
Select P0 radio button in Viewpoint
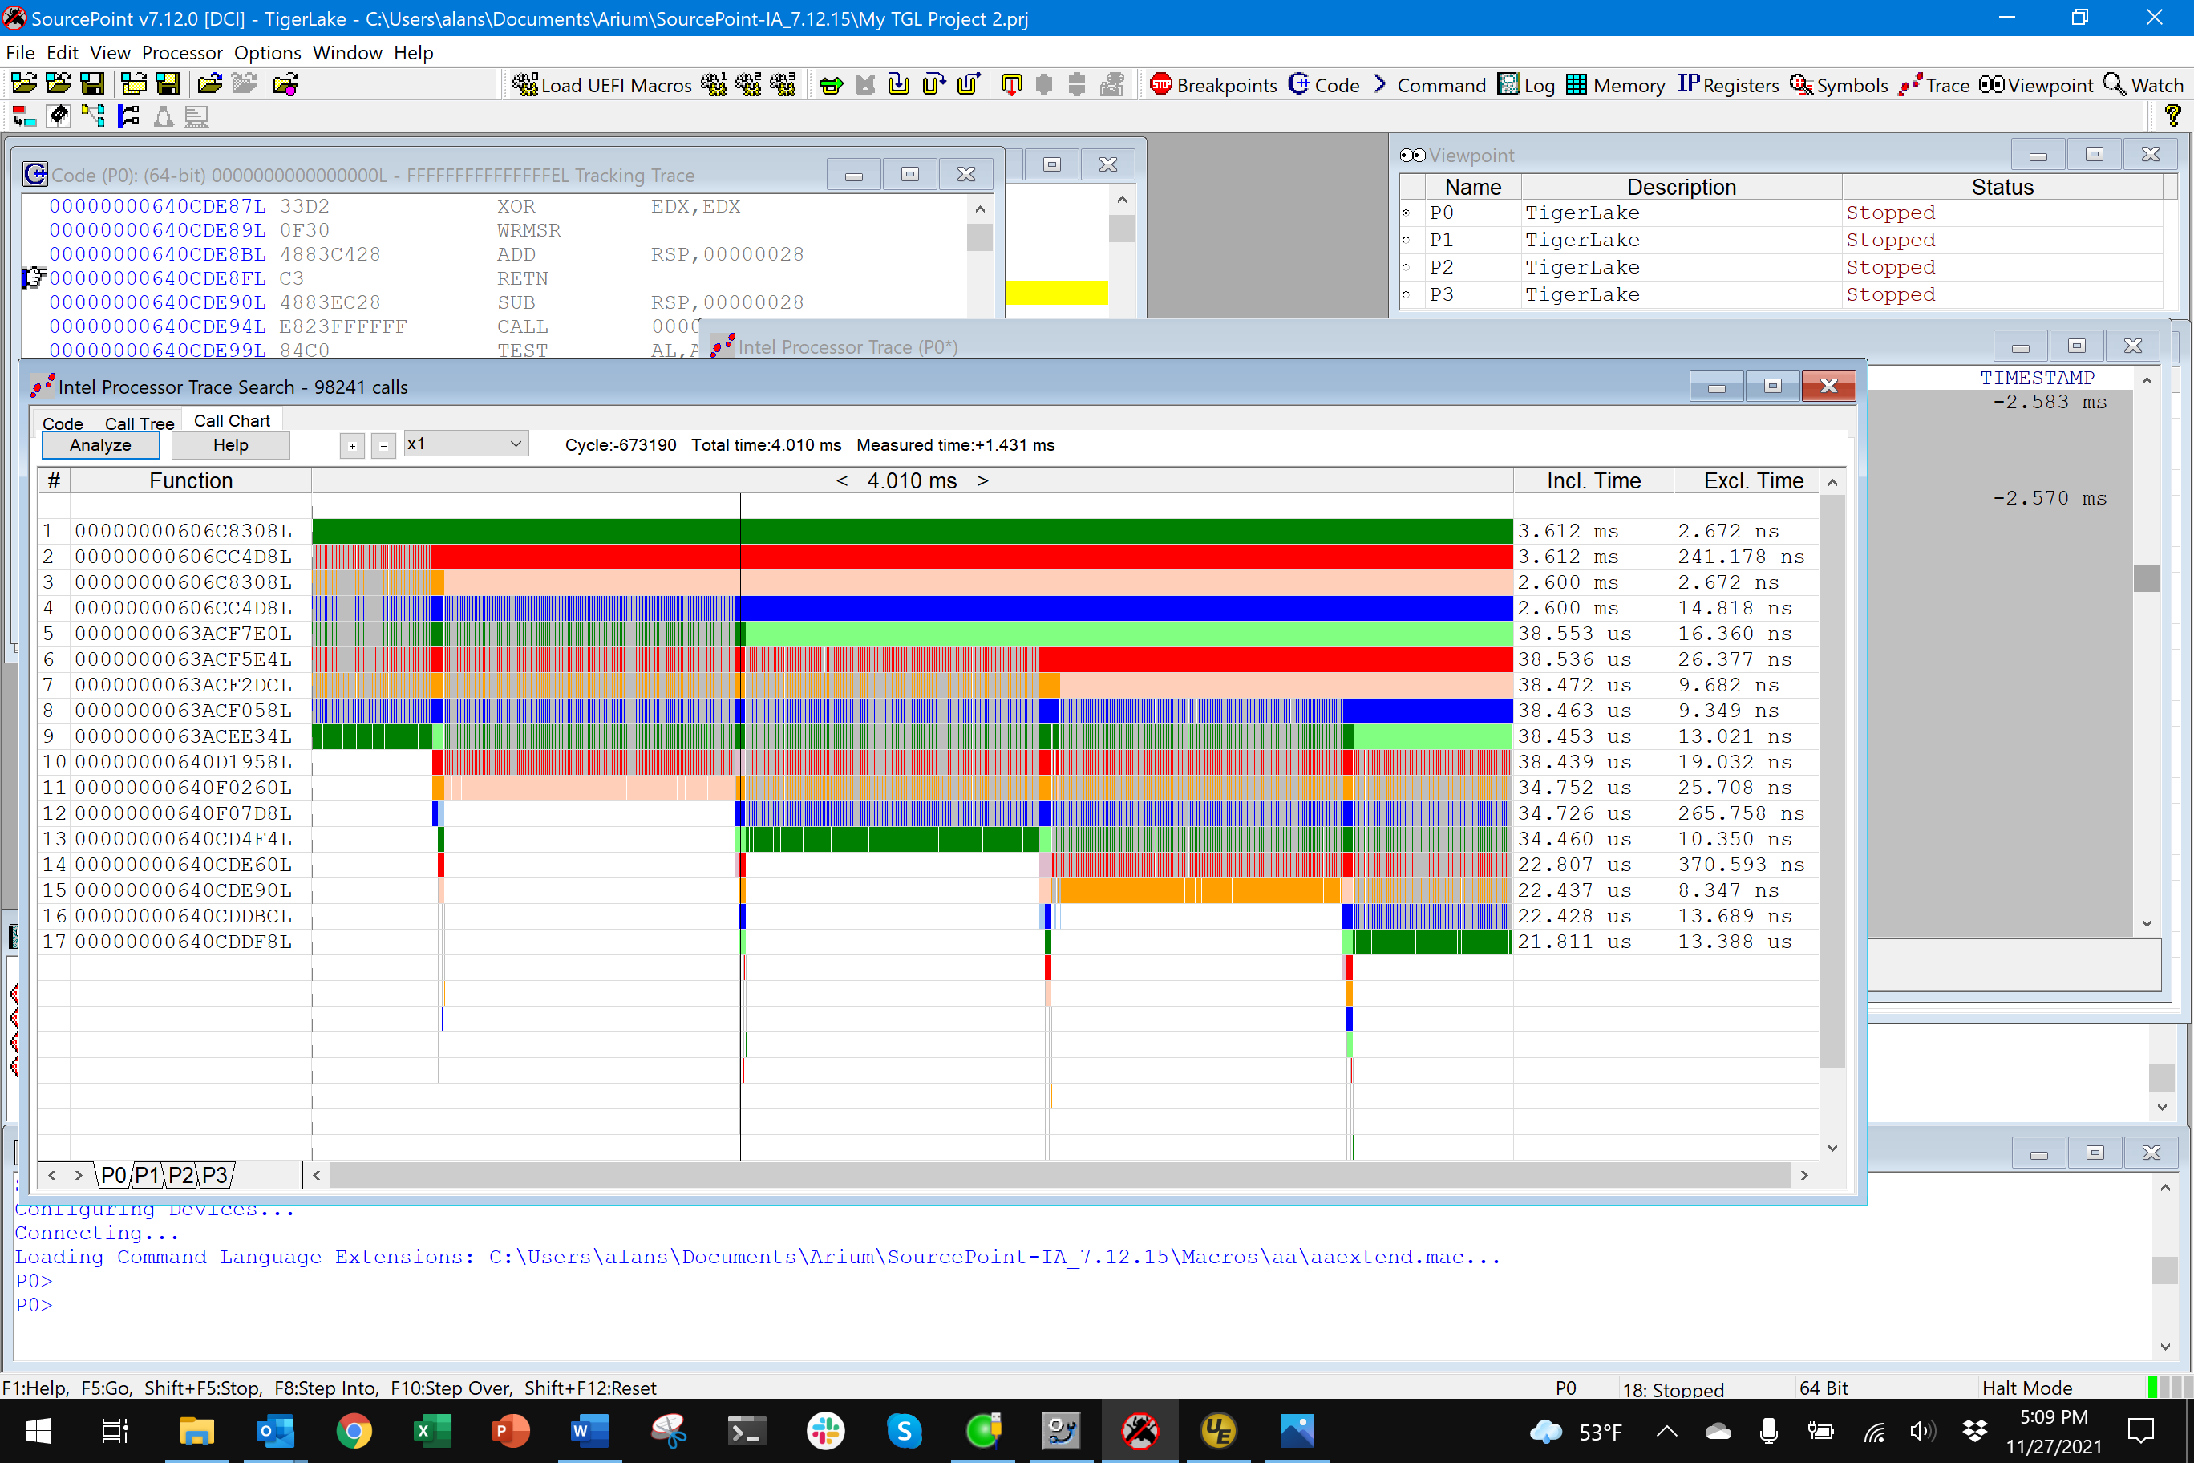1406,213
